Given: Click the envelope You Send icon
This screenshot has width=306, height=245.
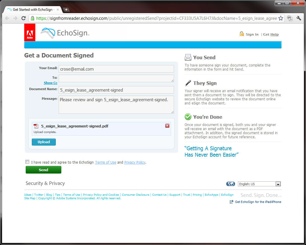Looking at the screenshot, I should [188, 57].
